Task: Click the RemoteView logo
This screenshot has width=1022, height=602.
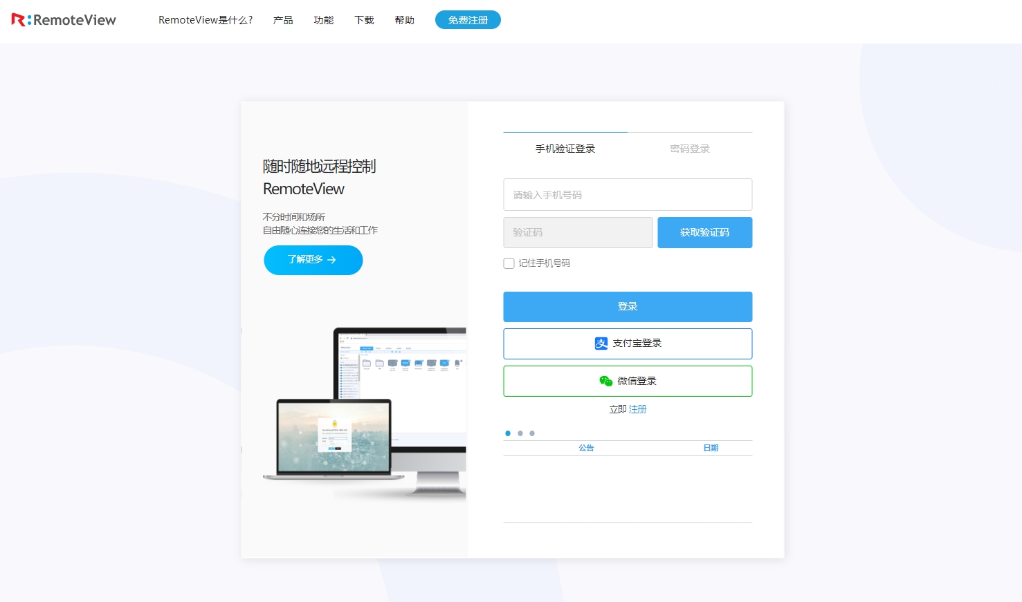Action: 64,20
